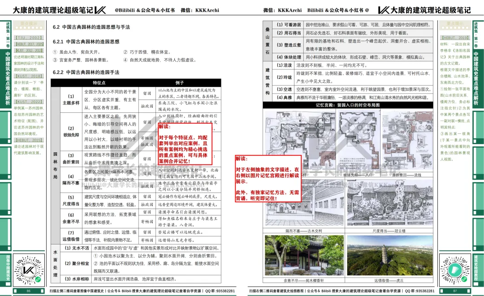
Task: Click the 例子 table header
Action: click(x=180, y=83)
